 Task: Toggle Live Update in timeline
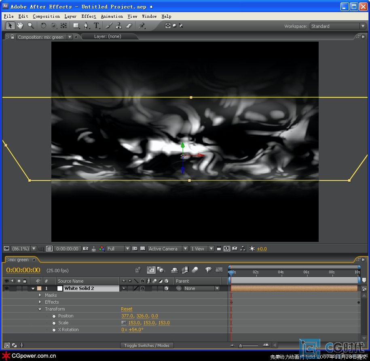[x=151, y=270]
